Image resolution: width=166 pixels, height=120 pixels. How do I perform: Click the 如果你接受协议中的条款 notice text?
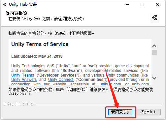[x=81, y=91]
